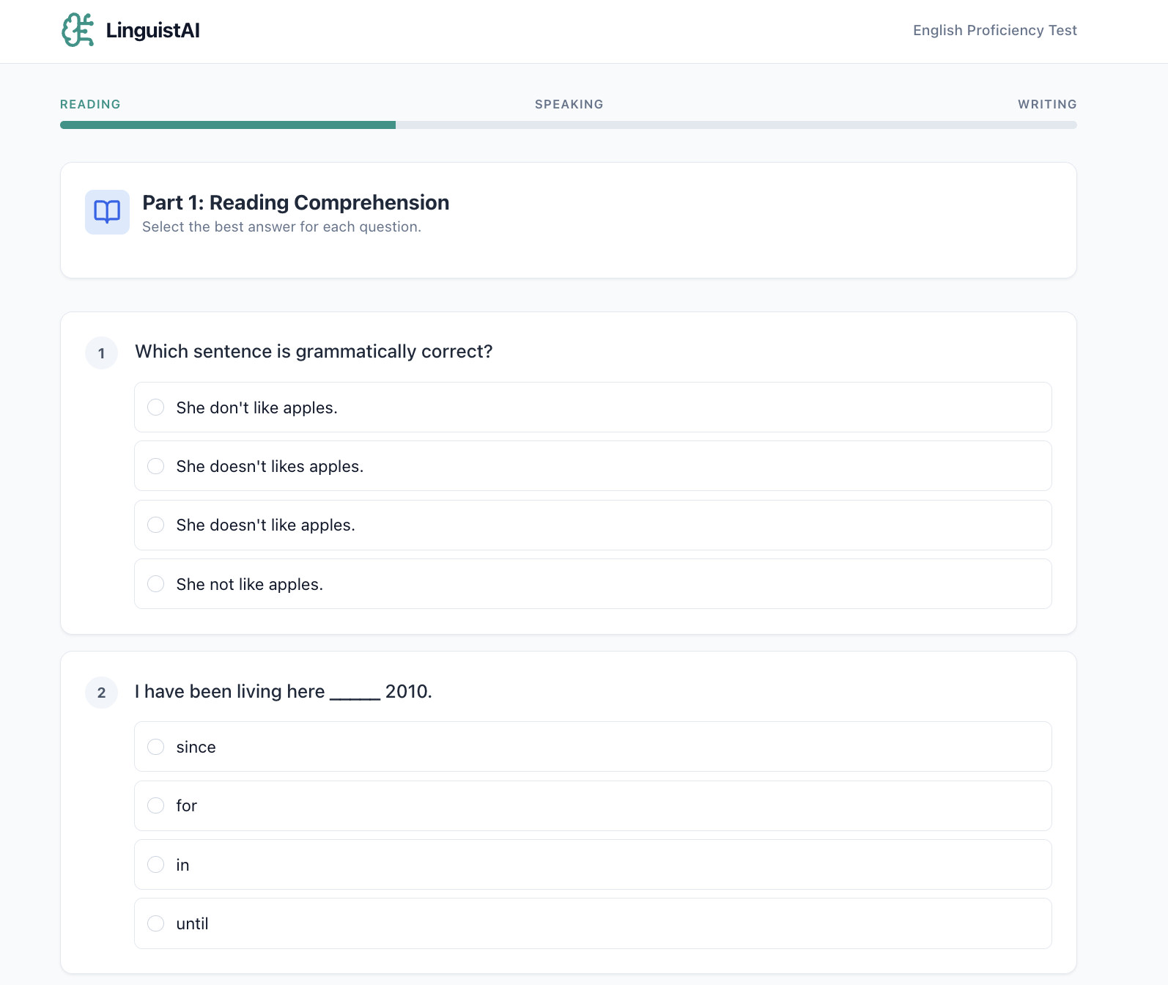This screenshot has width=1168, height=985.
Task: Open the SPEAKING section
Action: (x=569, y=104)
